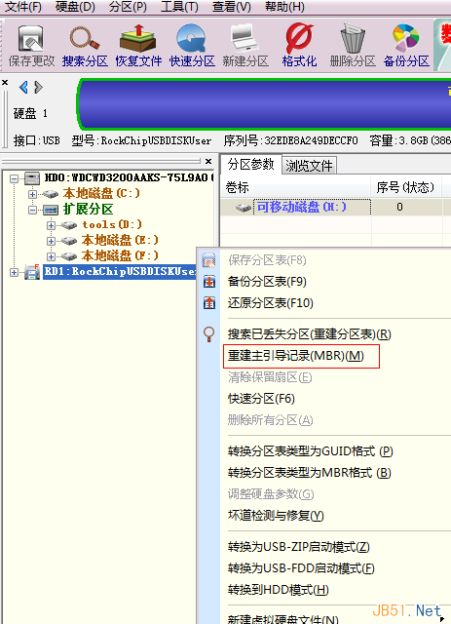Select 本地磁盘 (C:) tree item
Viewport: 451px width, 624px height.
pyautogui.click(x=101, y=194)
